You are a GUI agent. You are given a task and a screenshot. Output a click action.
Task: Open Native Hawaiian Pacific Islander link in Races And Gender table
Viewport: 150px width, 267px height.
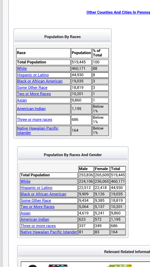(49, 232)
